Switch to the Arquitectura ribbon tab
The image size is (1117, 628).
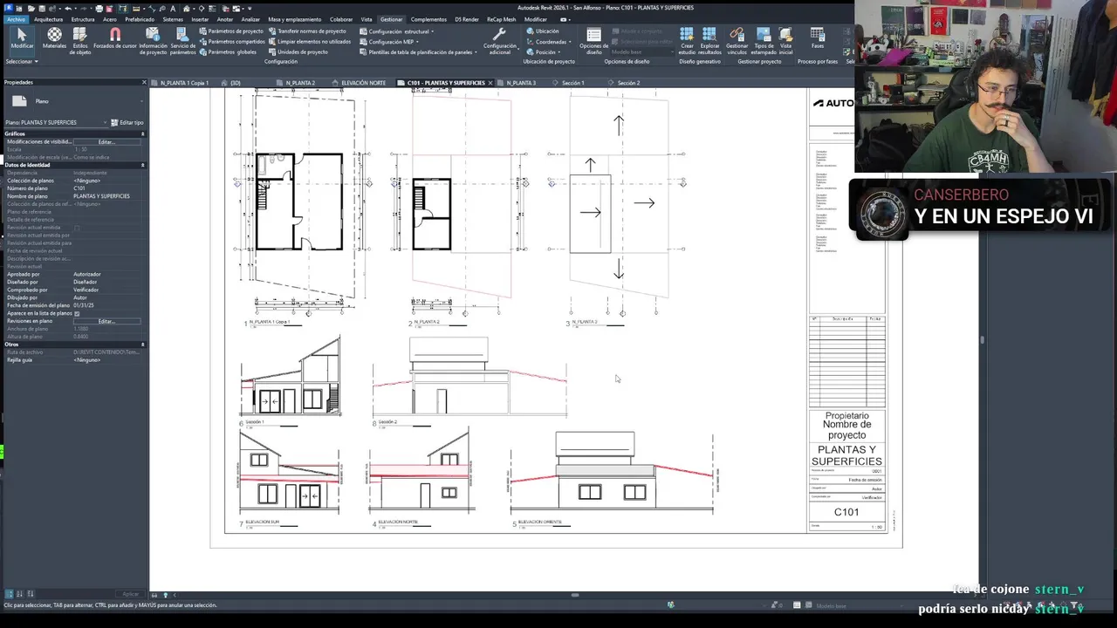49,19
